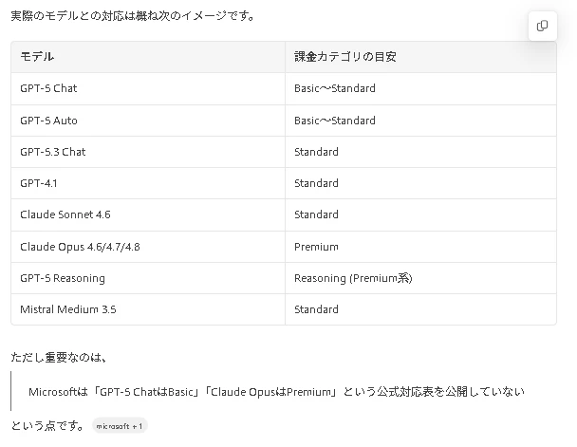The width and height of the screenshot is (577, 447).
Task: Click the quoted Microsoft blockquote text
Action: click(x=276, y=392)
